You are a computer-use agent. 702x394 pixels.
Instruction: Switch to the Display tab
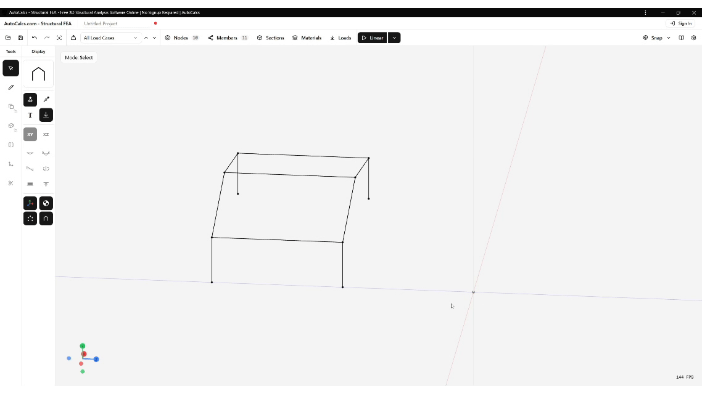point(38,51)
